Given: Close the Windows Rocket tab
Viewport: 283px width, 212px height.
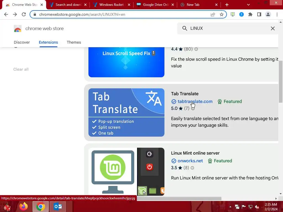Looking at the screenshot, I should click(129, 5).
